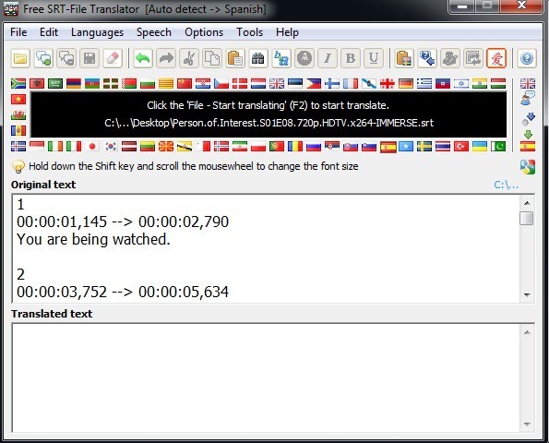This screenshot has width=549, height=443.
Task: Click the gray window swap toolbar icon
Action: (473, 58)
